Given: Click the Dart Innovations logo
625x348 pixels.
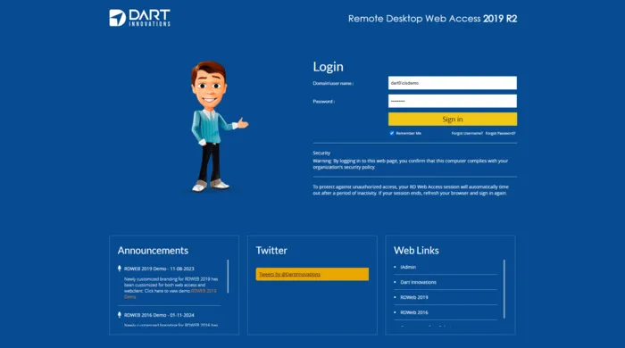Looking at the screenshot, I should click(139, 18).
